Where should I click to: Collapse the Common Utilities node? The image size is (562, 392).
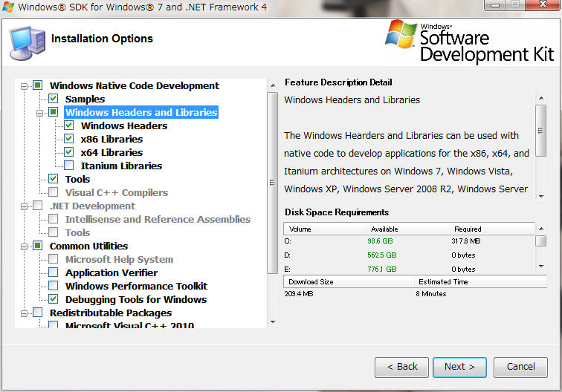click(x=24, y=246)
